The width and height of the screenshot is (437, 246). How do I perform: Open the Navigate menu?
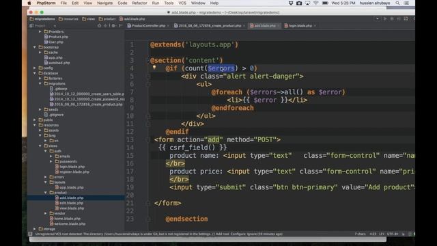point(104,3)
